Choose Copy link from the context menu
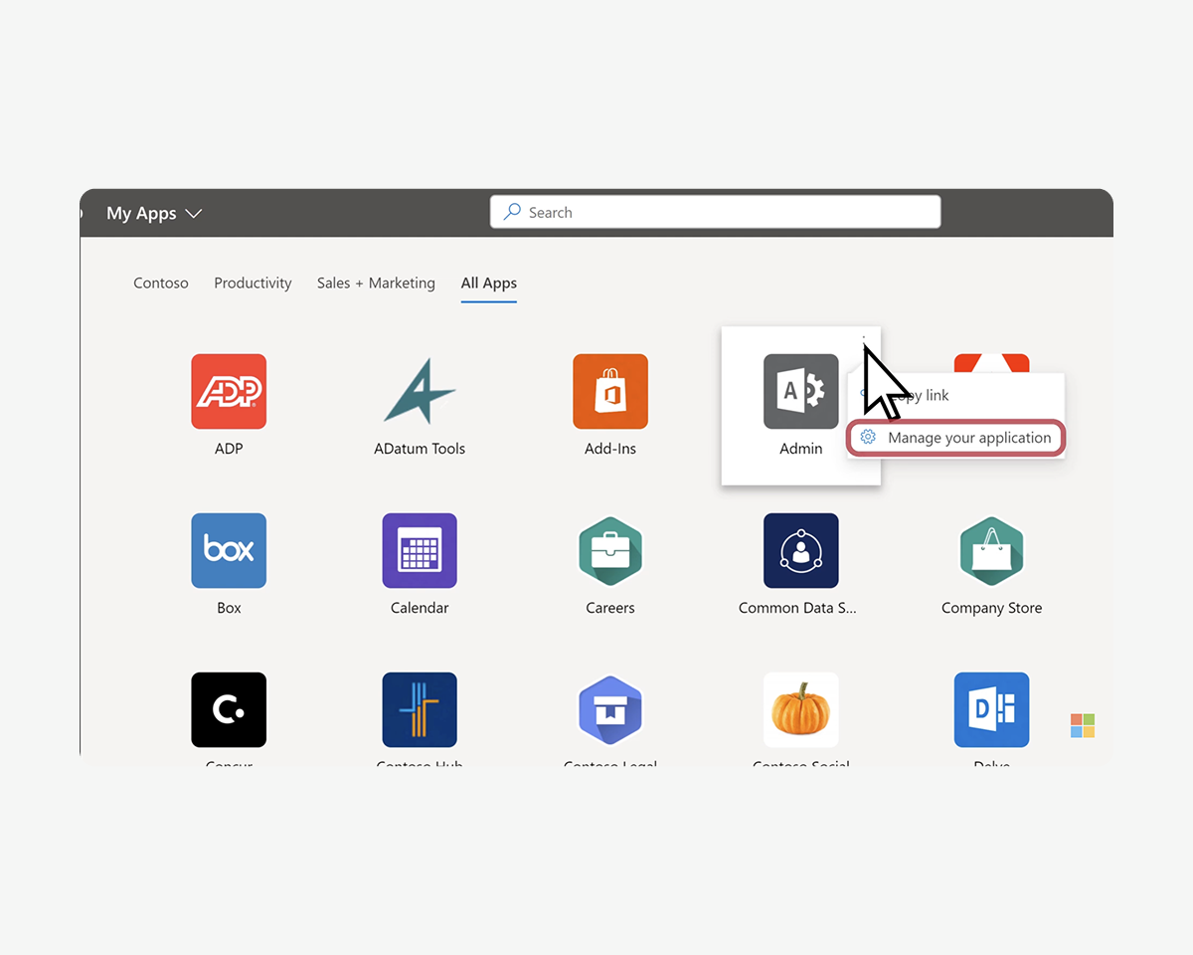 click(955, 395)
